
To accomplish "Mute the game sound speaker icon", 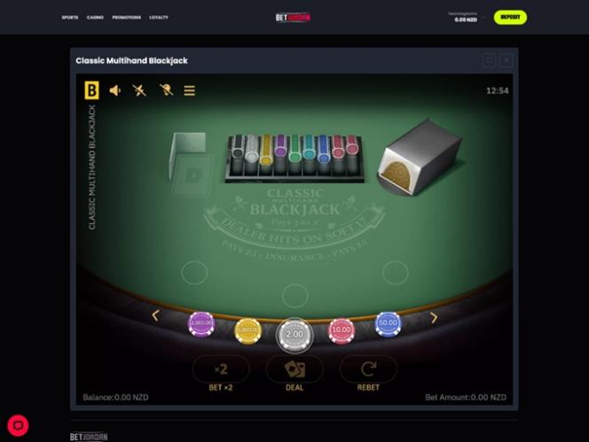I will (x=115, y=90).
